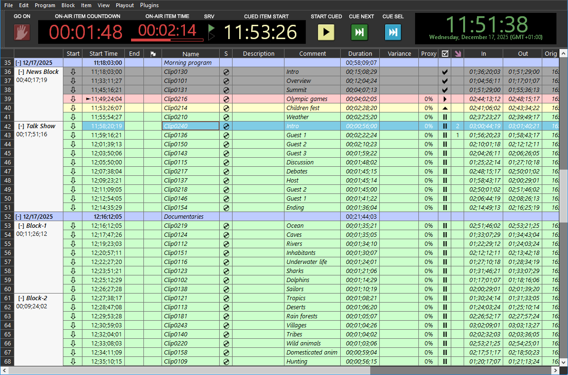568x375 pixels.
Task: Click the start arrow icon for Clip0214
Action: point(73,108)
